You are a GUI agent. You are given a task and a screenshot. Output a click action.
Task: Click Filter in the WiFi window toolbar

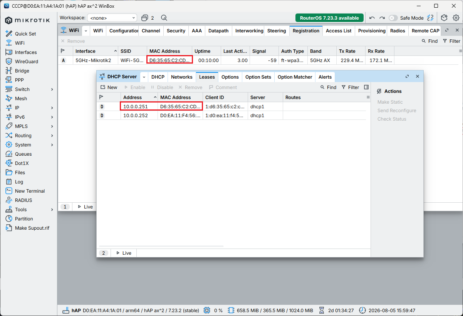pyautogui.click(x=451, y=41)
